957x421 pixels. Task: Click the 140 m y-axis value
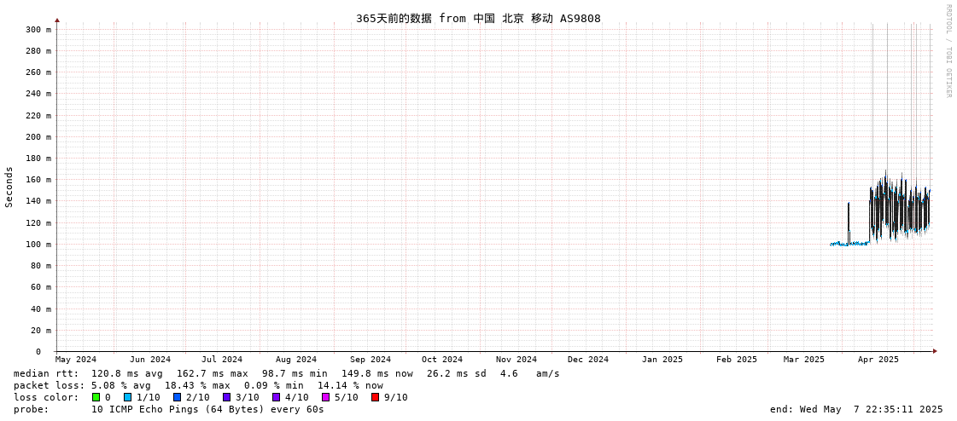[x=38, y=200]
